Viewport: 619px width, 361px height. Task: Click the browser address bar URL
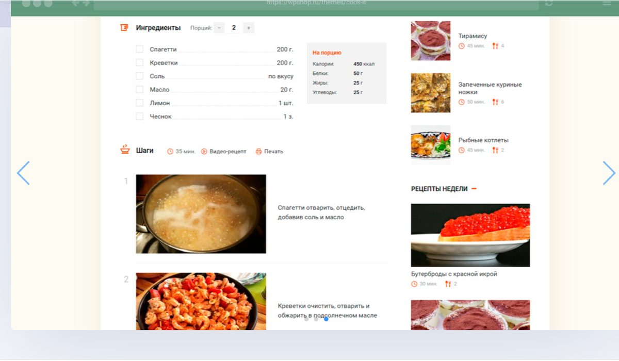pyautogui.click(x=316, y=3)
